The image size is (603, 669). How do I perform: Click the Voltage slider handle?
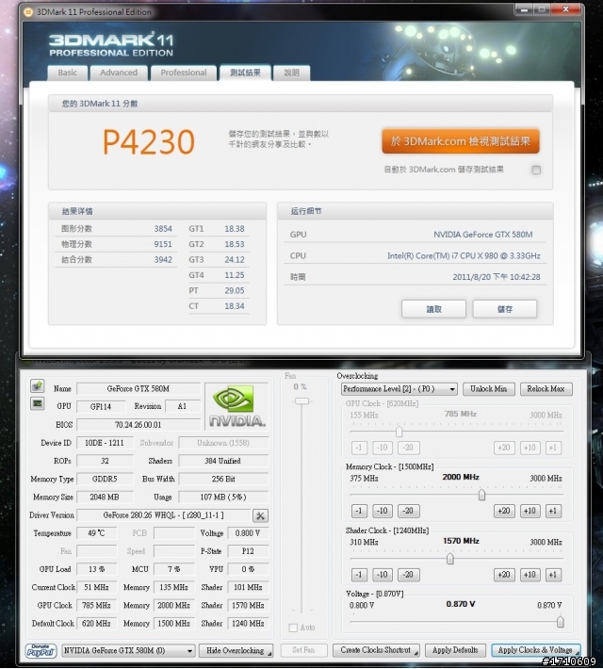(x=561, y=622)
